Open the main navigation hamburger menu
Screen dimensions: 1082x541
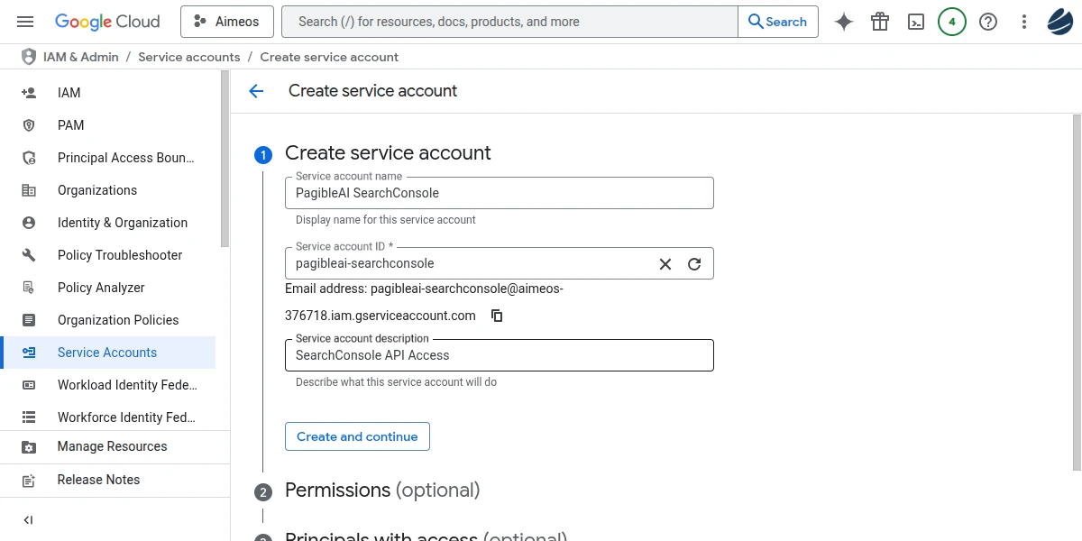point(25,22)
